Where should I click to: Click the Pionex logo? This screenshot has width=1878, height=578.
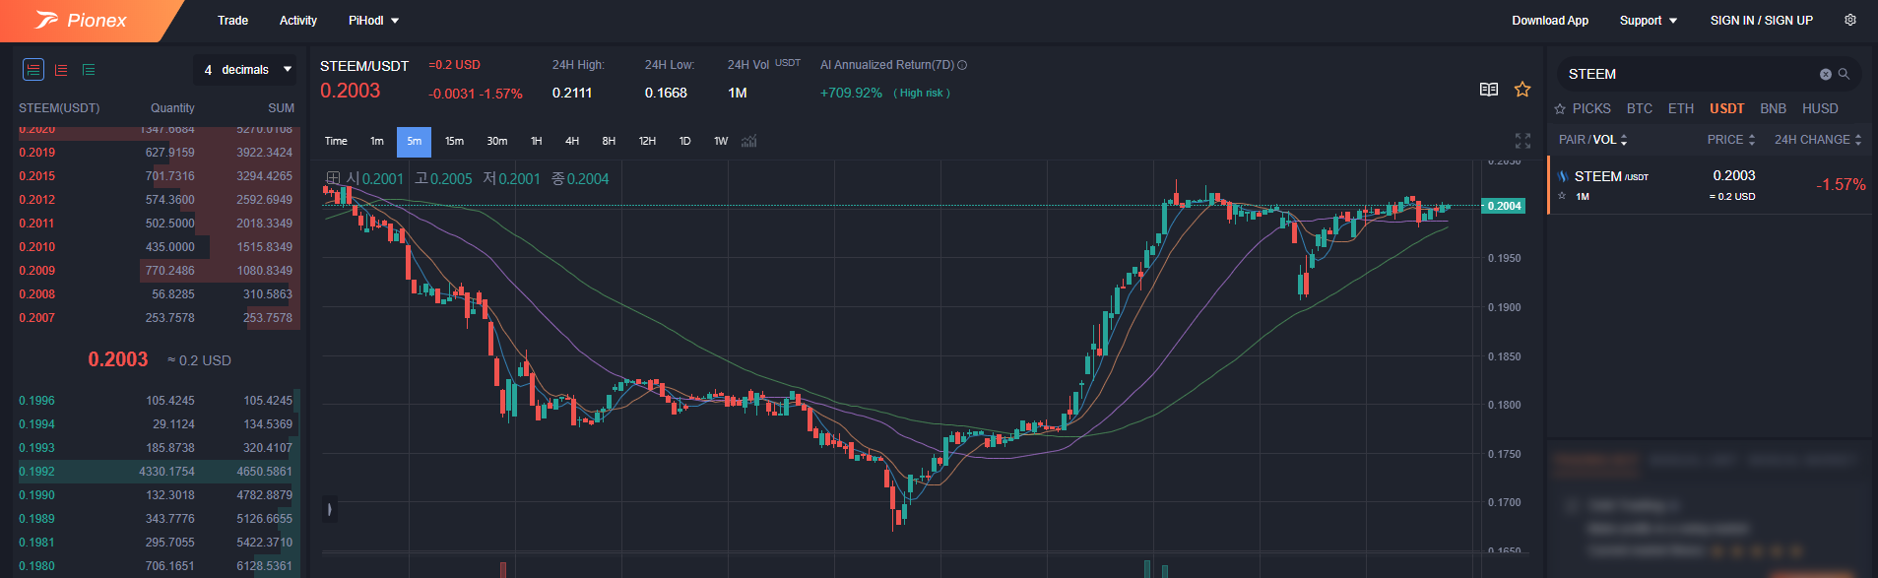(81, 21)
